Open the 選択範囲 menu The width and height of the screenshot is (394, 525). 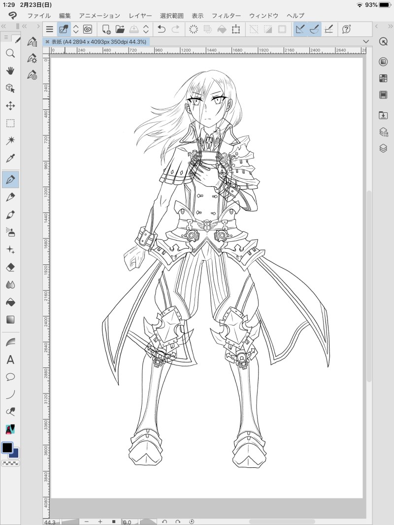172,16
